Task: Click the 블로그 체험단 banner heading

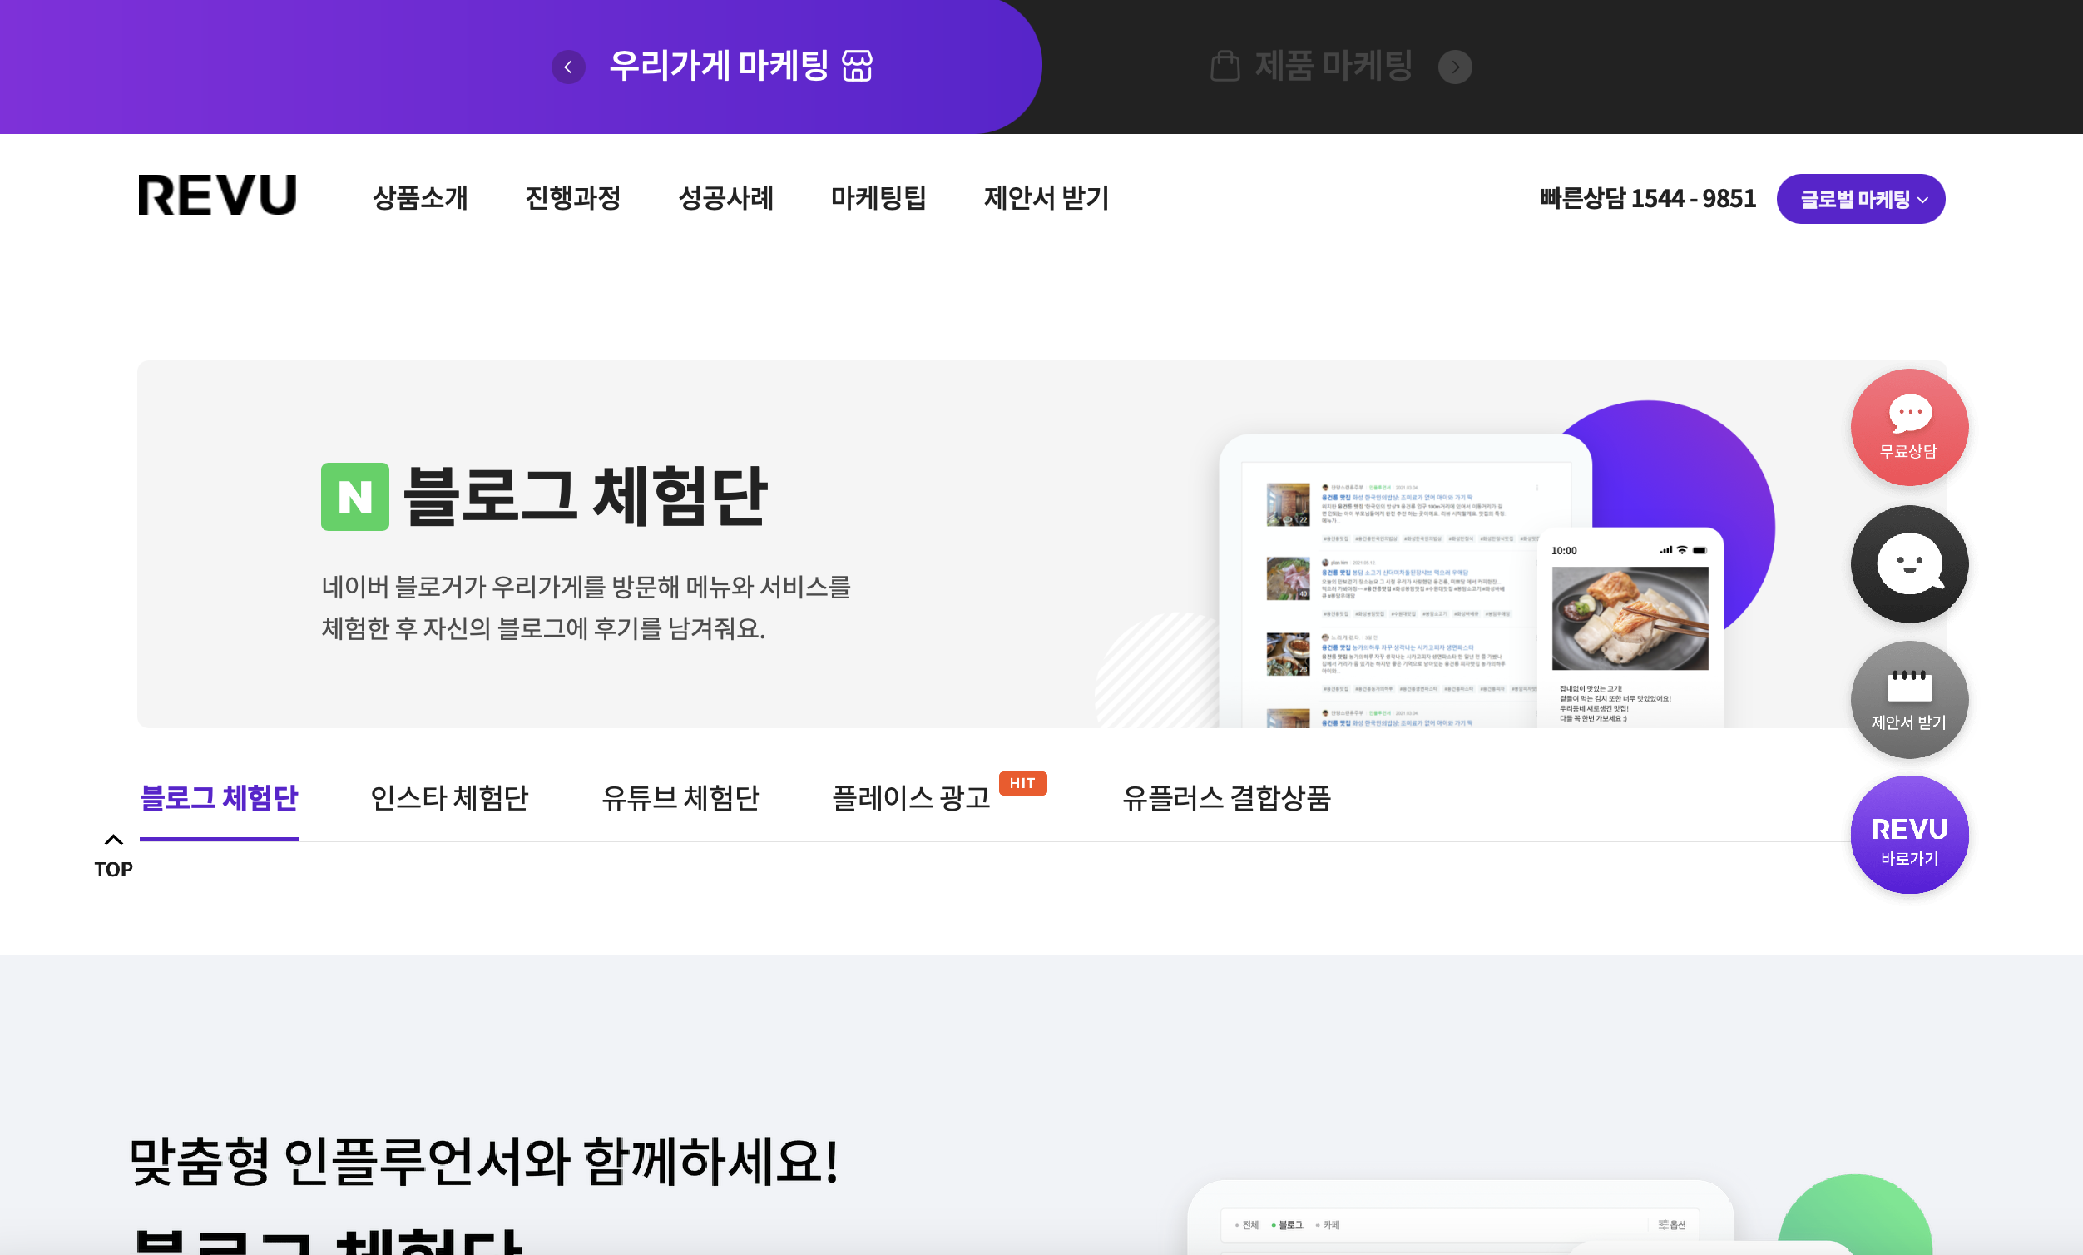Action: tap(585, 496)
